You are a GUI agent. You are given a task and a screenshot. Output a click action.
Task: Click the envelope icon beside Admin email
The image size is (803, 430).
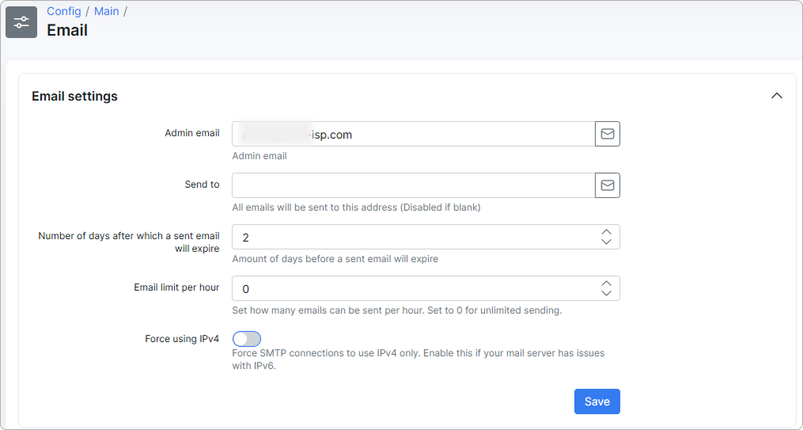(608, 134)
